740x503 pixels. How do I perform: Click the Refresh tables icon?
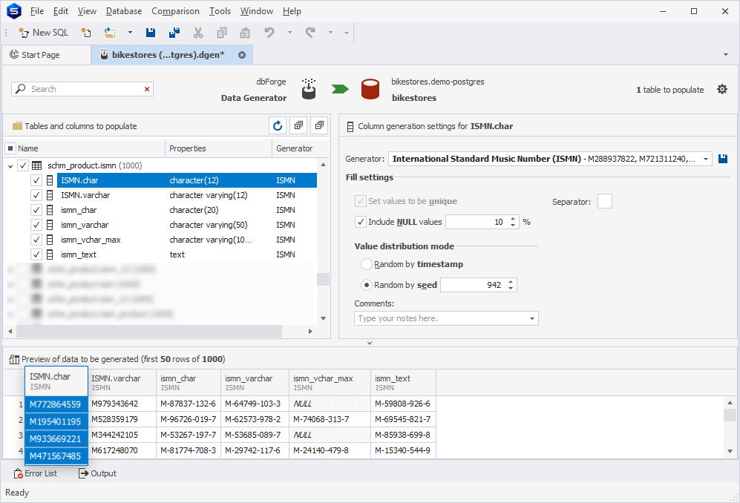(278, 125)
